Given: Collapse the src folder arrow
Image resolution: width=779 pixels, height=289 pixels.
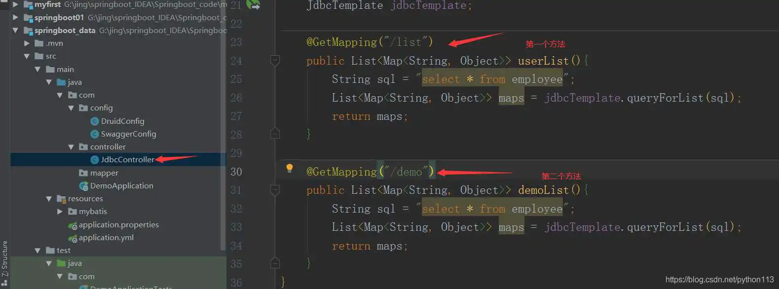Looking at the screenshot, I should 27,56.
